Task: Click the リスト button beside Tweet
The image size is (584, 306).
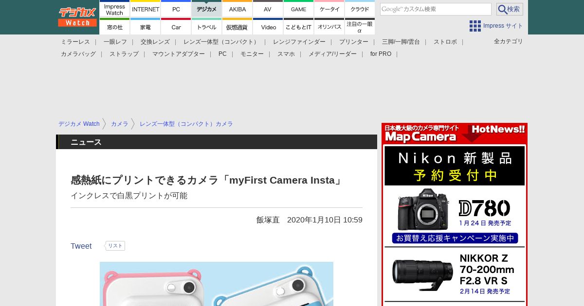Action: click(115, 246)
